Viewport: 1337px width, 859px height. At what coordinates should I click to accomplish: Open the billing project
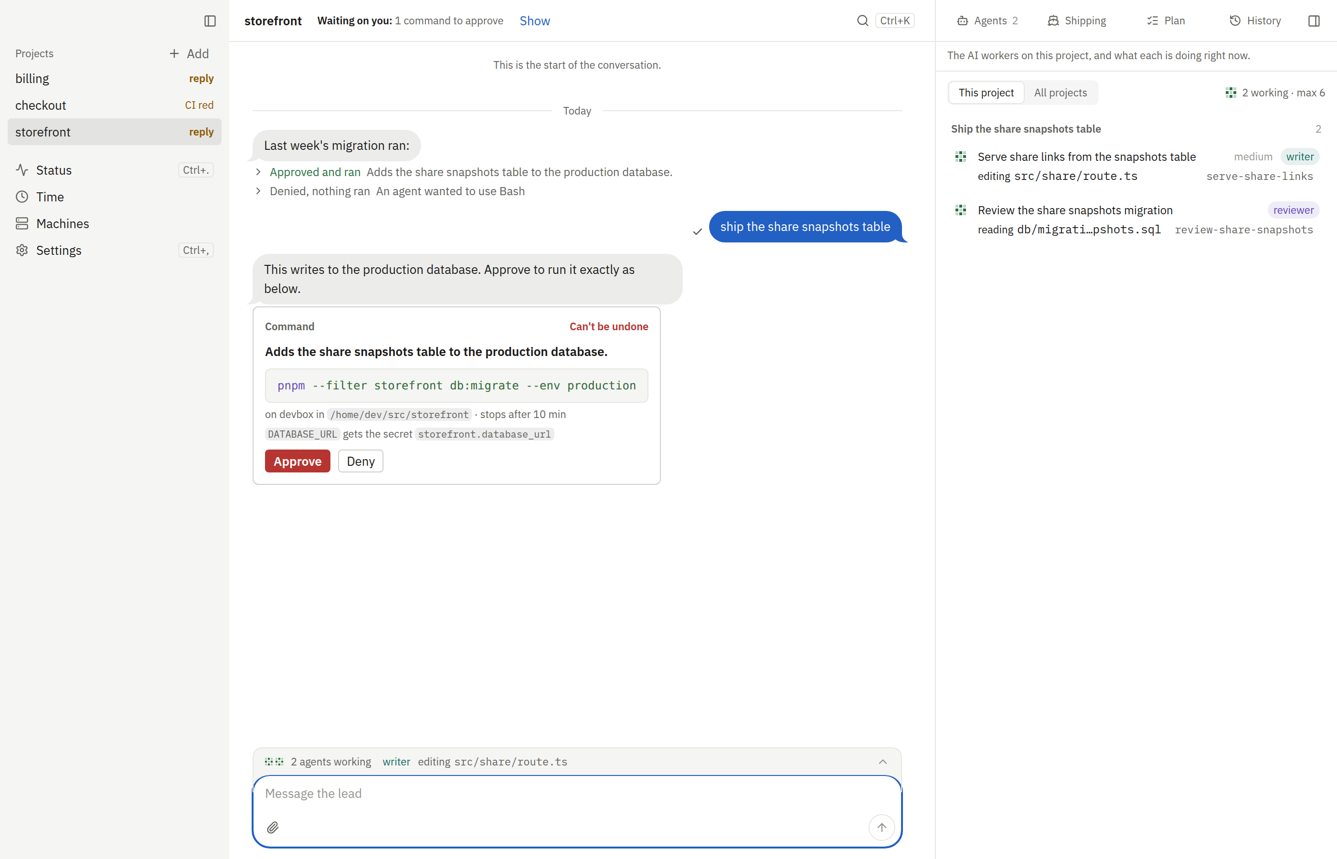115,79
